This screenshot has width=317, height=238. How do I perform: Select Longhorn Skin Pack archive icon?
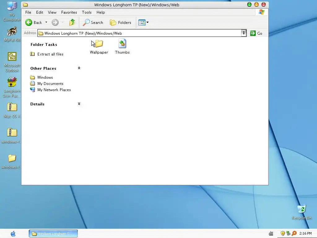pos(12,87)
